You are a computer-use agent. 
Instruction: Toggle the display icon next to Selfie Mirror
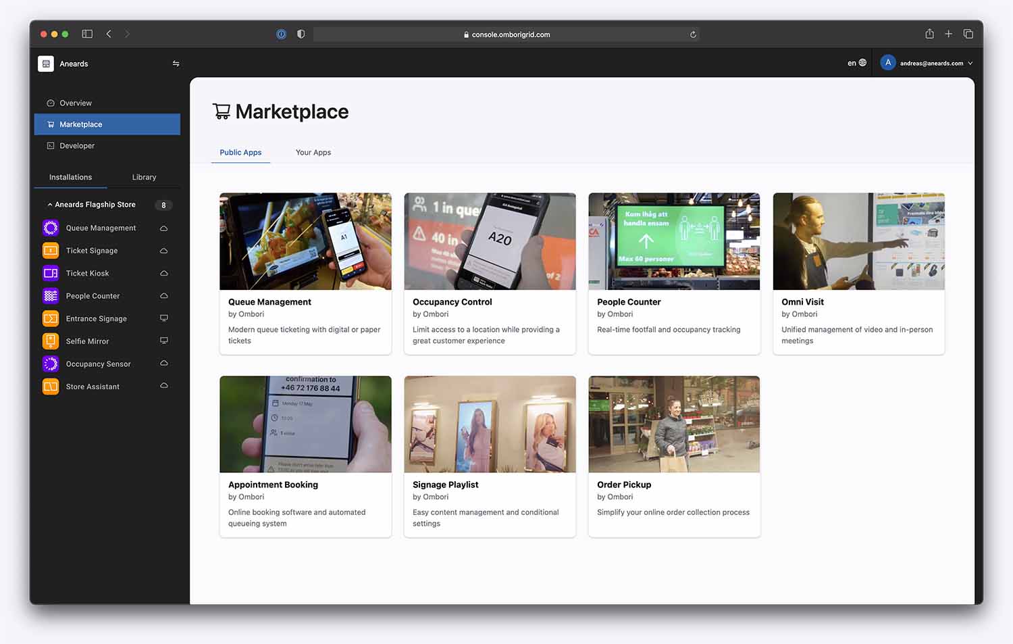pos(163,341)
